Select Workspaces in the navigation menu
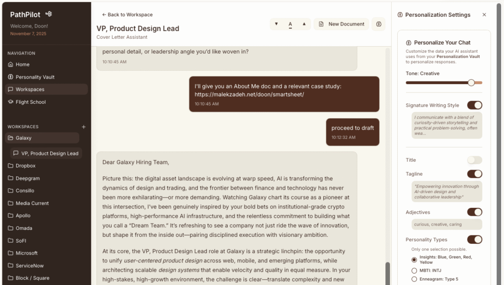Image resolution: width=504 pixels, height=285 pixels. (30, 89)
